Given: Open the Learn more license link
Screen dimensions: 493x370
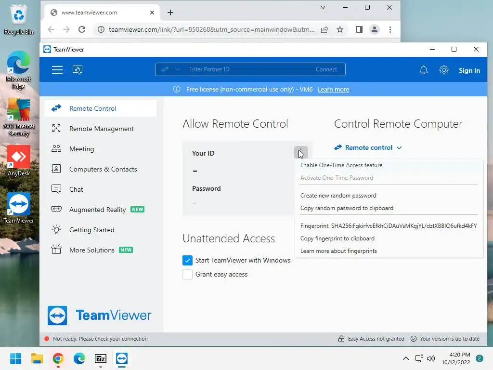Looking at the screenshot, I should pyautogui.click(x=333, y=89).
